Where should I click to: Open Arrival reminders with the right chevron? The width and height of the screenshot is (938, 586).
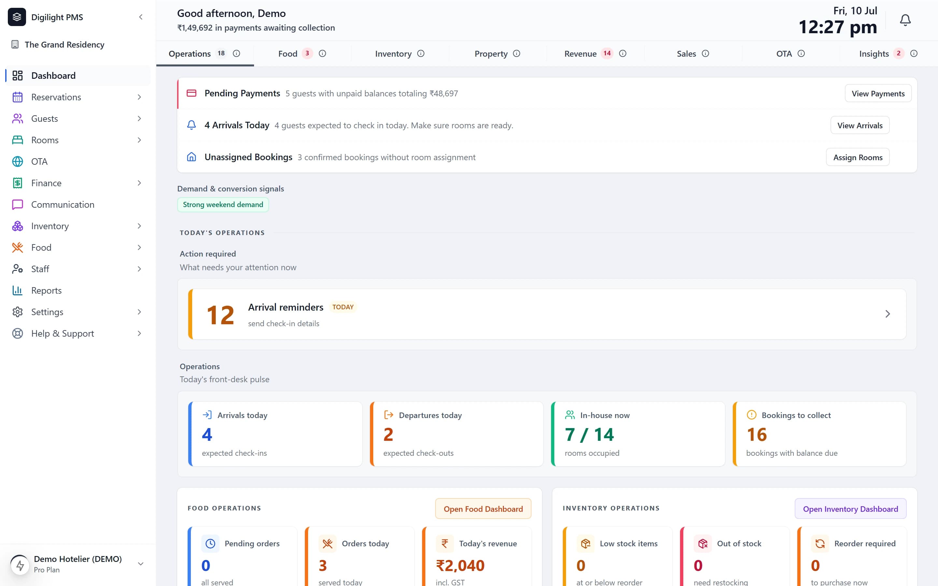[888, 314]
